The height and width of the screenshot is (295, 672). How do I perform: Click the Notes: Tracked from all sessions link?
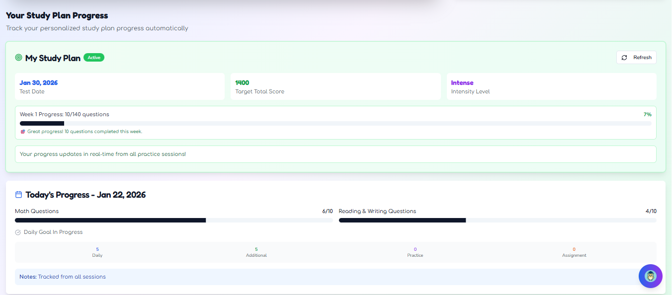[63, 277]
